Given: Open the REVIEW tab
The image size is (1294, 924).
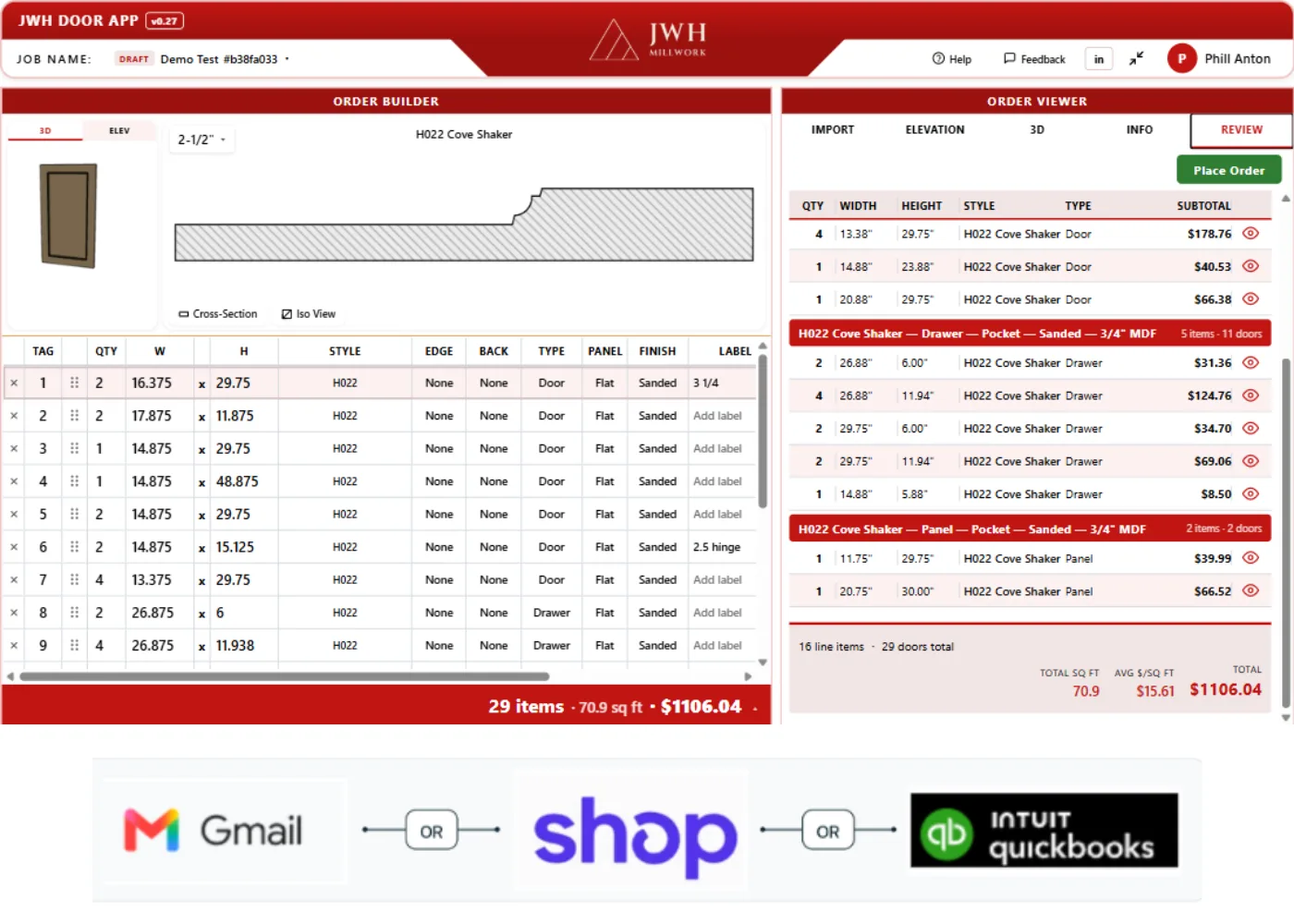Looking at the screenshot, I should 1241,130.
